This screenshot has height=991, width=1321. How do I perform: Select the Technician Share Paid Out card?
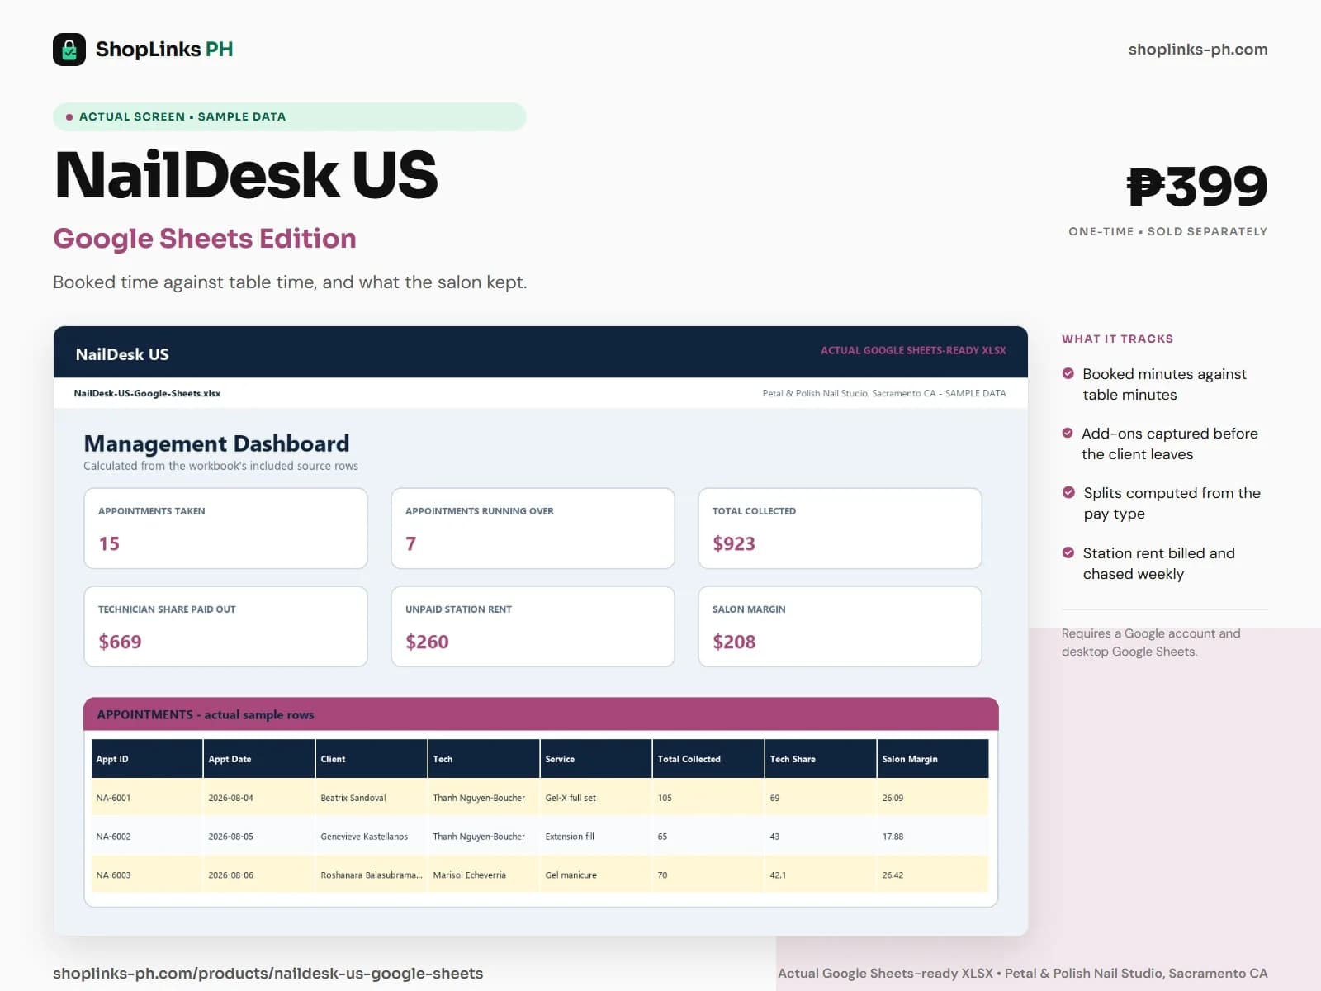point(225,627)
